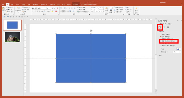Click the Clear All Formatting eraser icon
184x98 pixels.
pos(58,8)
